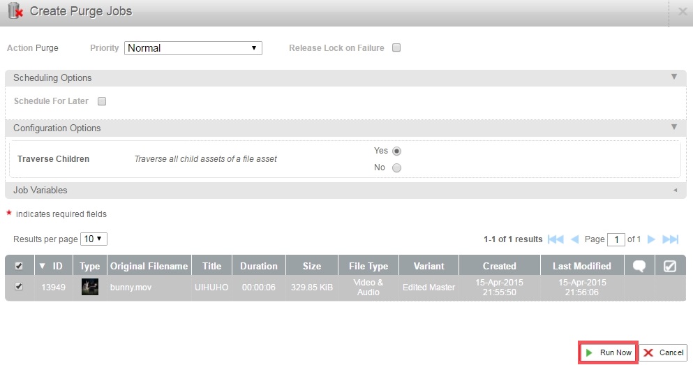
Task: Click the previous page arrow icon
Action: pyautogui.click(x=575, y=239)
